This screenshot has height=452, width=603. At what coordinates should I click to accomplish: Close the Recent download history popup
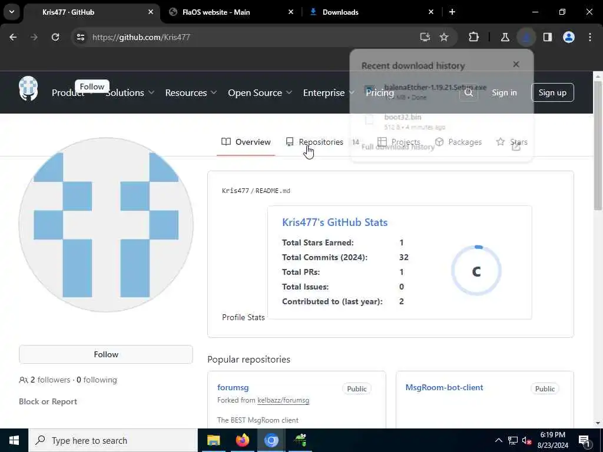point(516,65)
